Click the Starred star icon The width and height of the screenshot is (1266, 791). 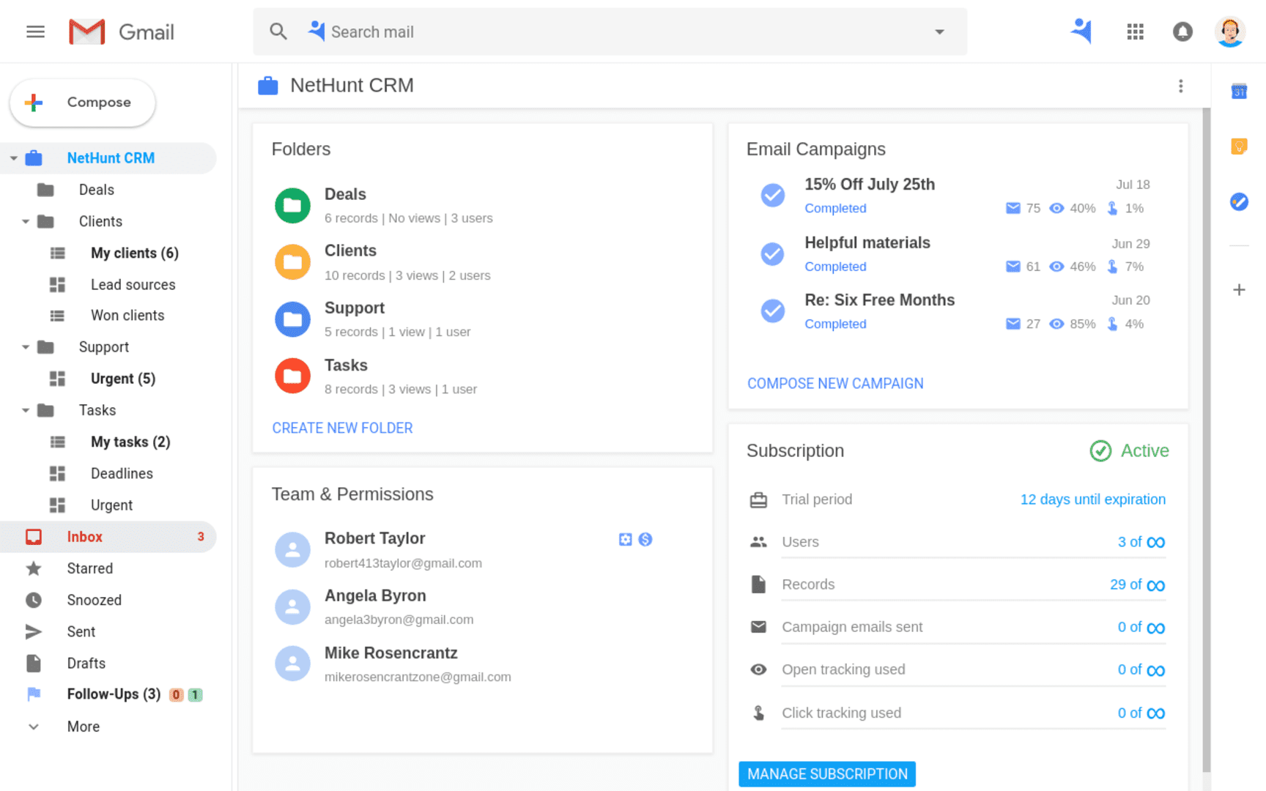(34, 568)
